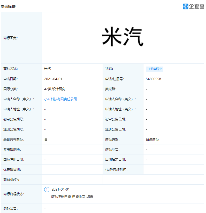Click the 申请/注册号 label
206x213 pixels.
pos(115,79)
